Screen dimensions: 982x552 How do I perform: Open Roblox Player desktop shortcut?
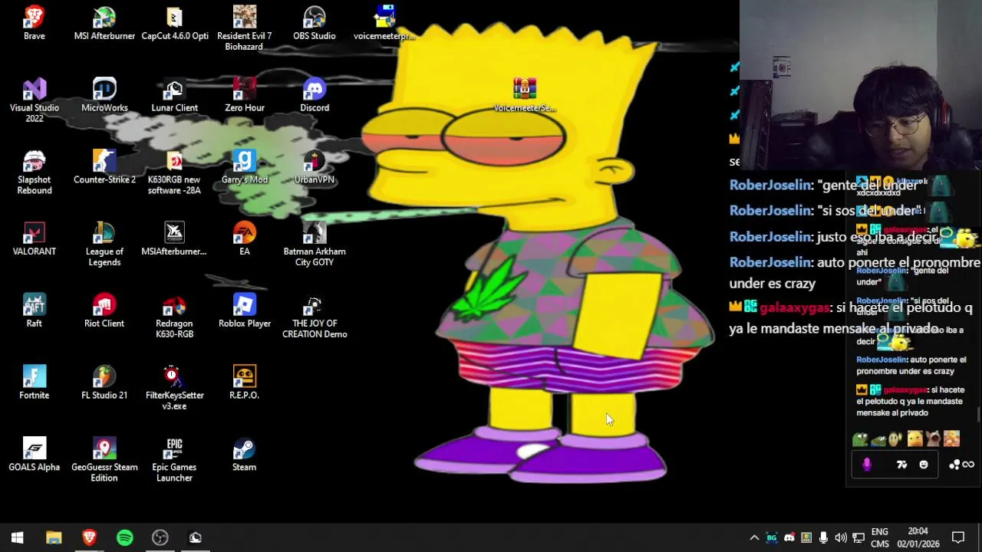[x=244, y=310]
